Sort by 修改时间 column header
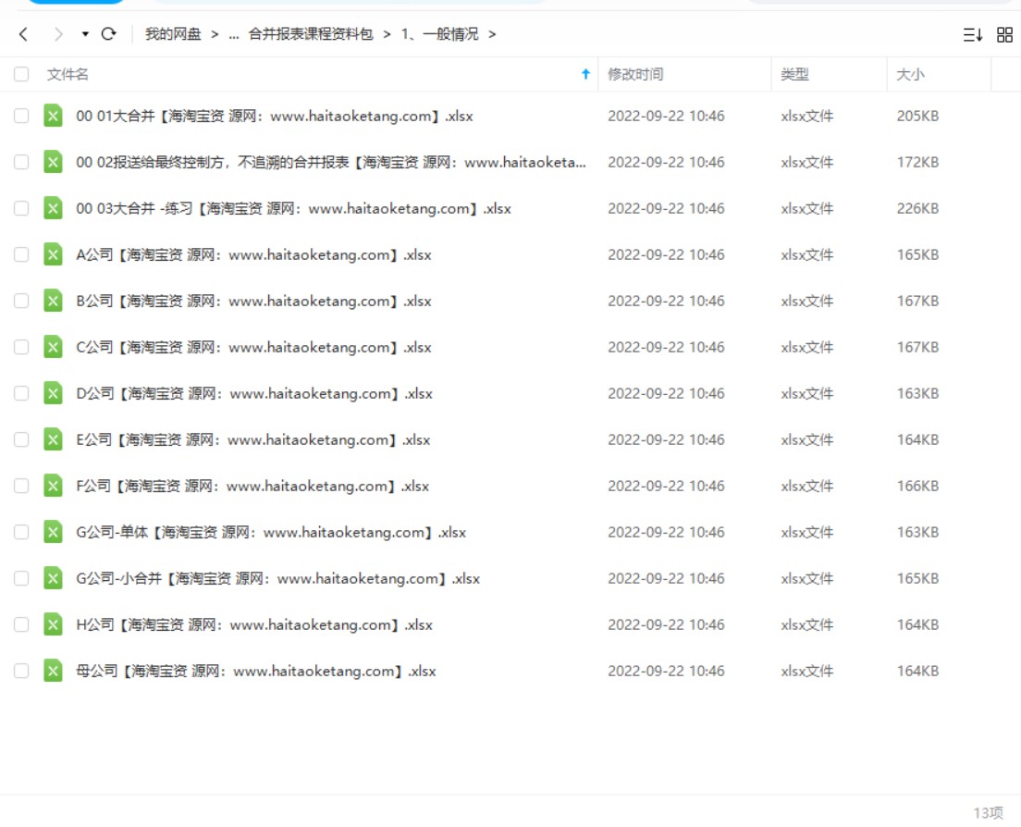Image resolution: width=1021 pixels, height=827 pixels. (635, 74)
